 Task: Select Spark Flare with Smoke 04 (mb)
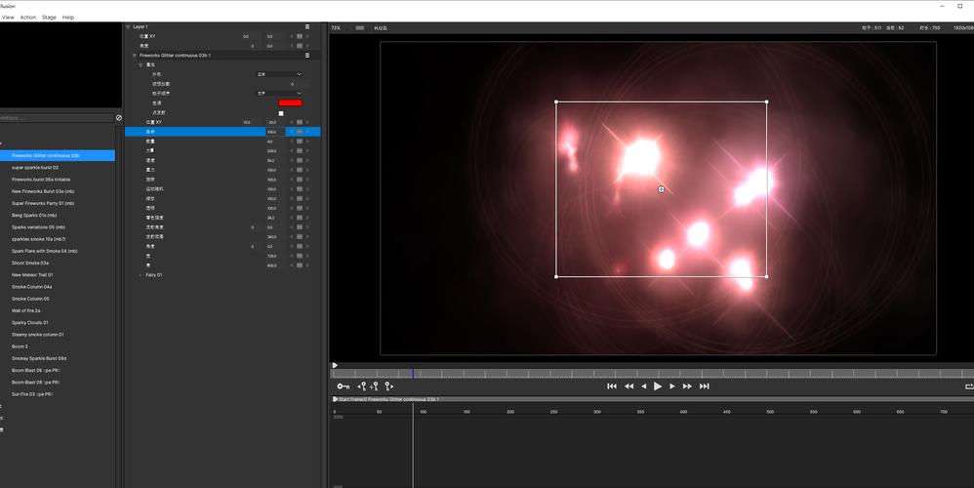coord(45,251)
